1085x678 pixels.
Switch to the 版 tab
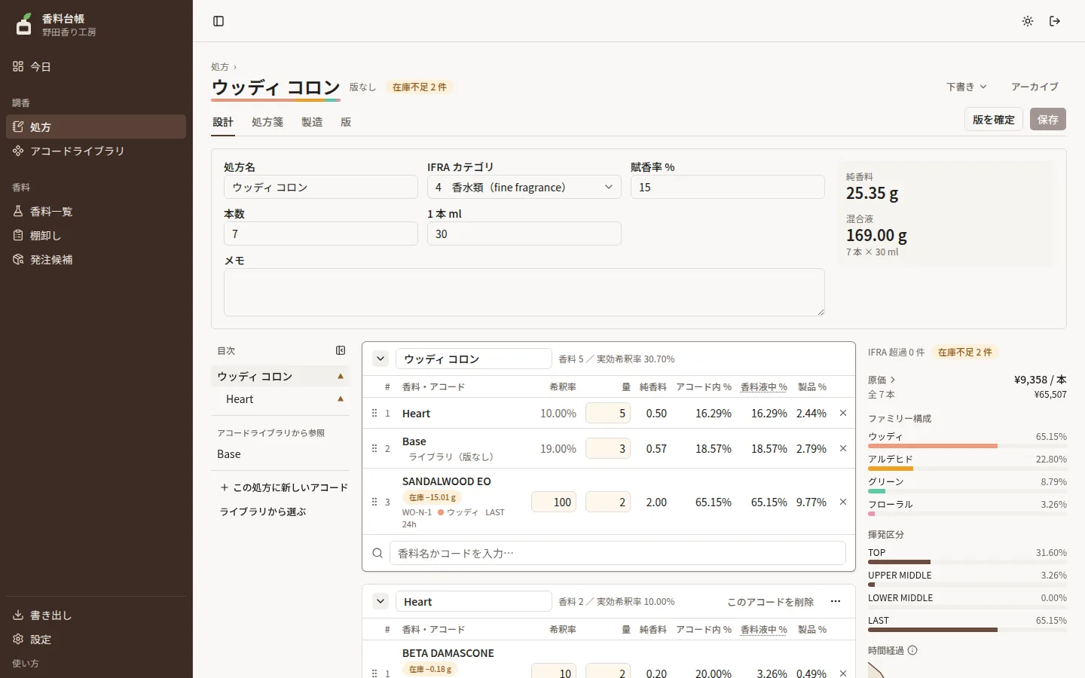click(x=346, y=122)
